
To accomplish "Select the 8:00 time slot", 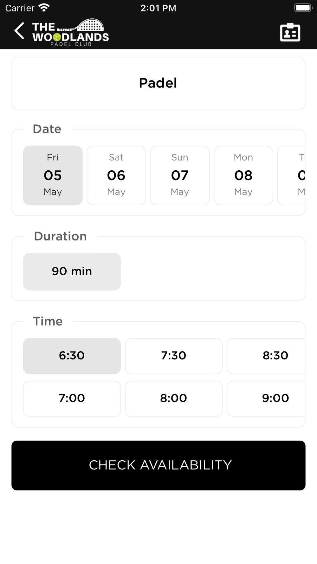I will (174, 399).
